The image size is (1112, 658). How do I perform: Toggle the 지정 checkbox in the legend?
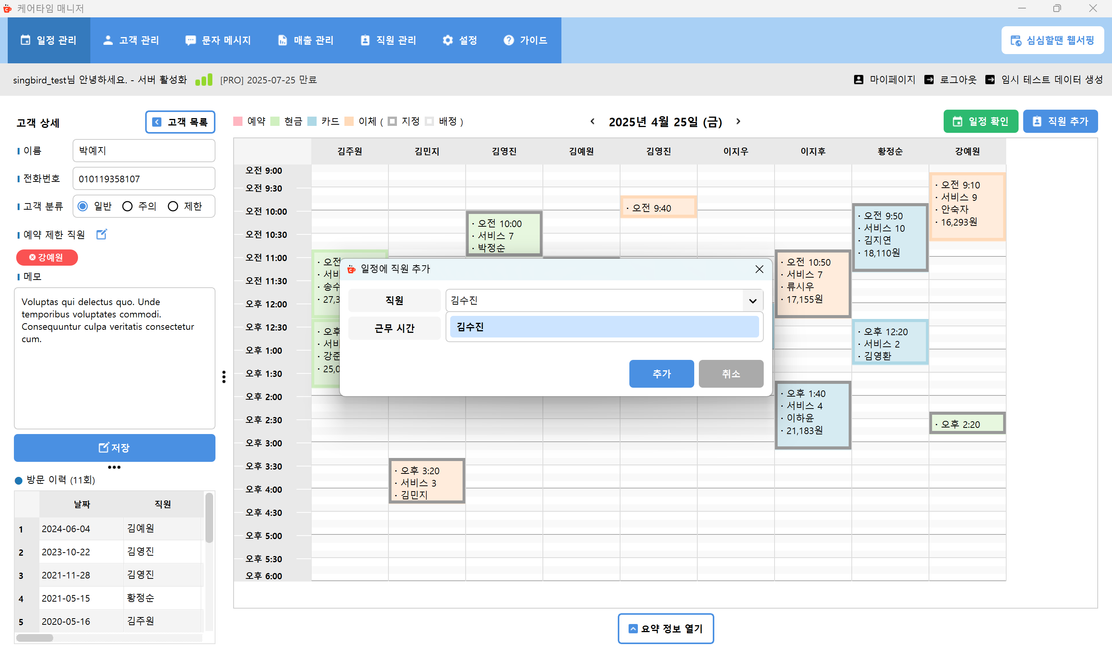pyautogui.click(x=392, y=121)
